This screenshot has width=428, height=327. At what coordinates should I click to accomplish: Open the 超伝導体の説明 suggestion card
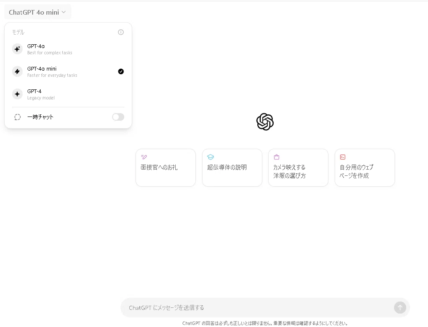click(x=232, y=167)
